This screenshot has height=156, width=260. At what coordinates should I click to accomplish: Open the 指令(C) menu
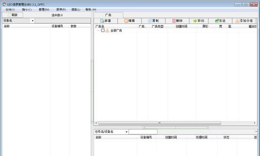pos(27,10)
